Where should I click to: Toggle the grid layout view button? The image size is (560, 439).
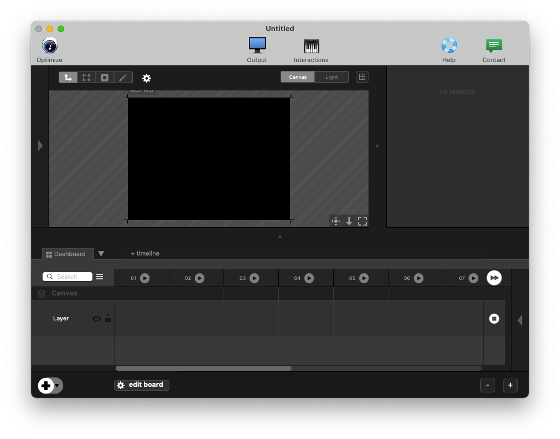362,77
